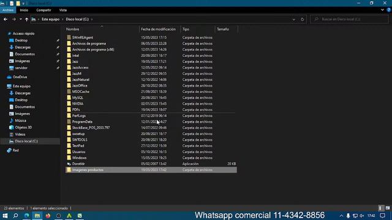Viewport: 392px width, 220px height.
Task: Show hidden system tray icons chevron
Action: pyautogui.click(x=341, y=216)
